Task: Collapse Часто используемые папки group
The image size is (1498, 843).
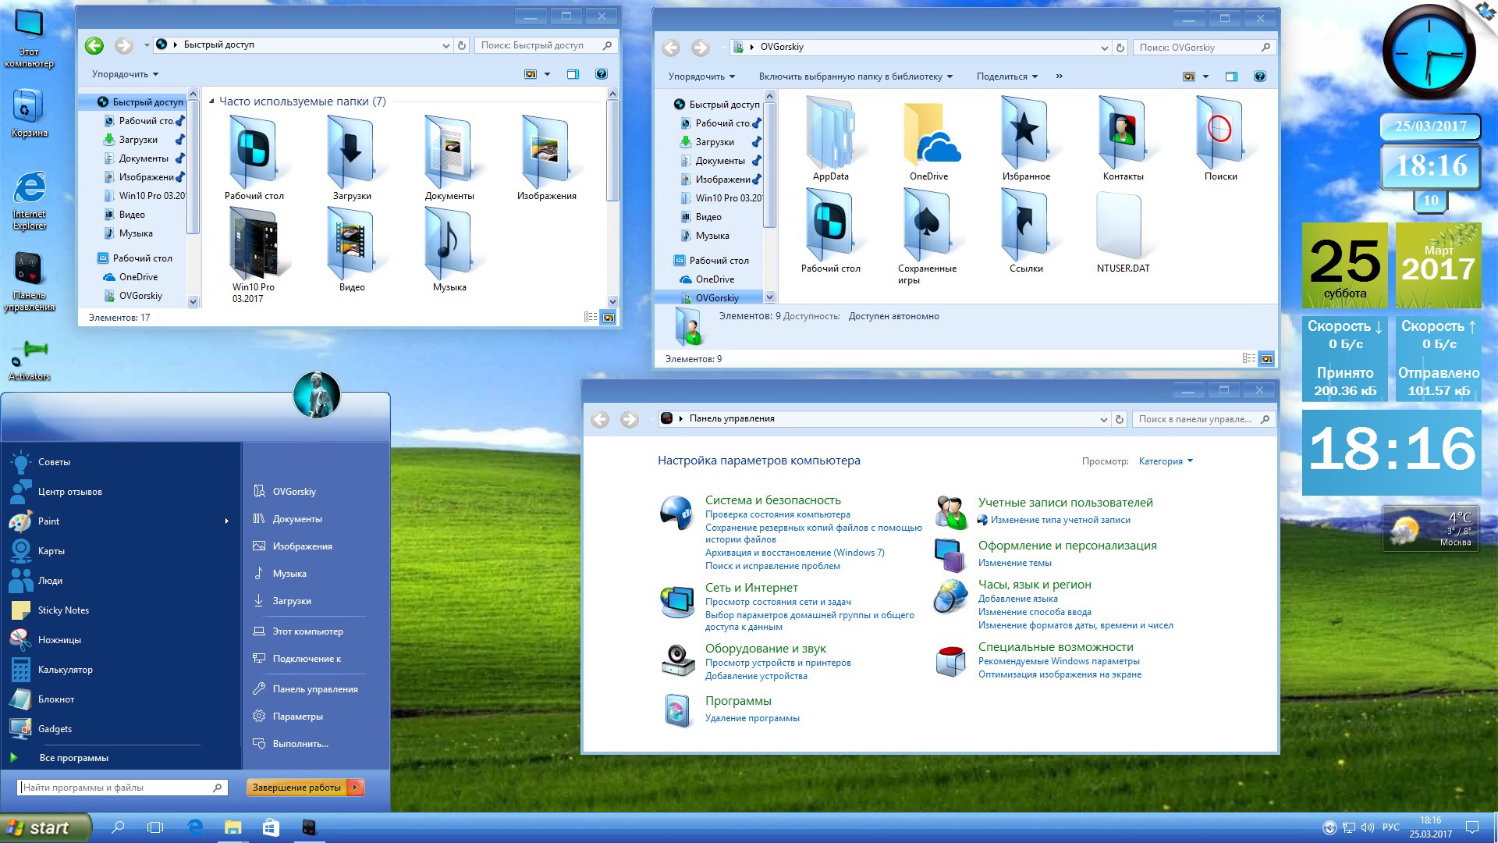Action: (212, 101)
